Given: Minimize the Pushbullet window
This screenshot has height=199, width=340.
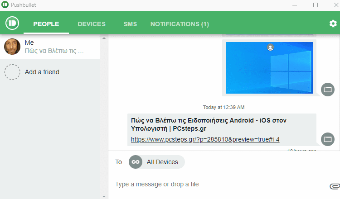Looking at the screenshot, I should [x=295, y=5].
